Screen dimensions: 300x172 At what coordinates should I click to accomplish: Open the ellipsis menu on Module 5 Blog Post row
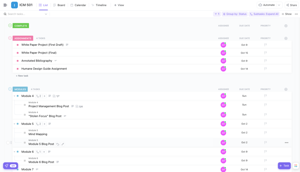(x=286, y=143)
